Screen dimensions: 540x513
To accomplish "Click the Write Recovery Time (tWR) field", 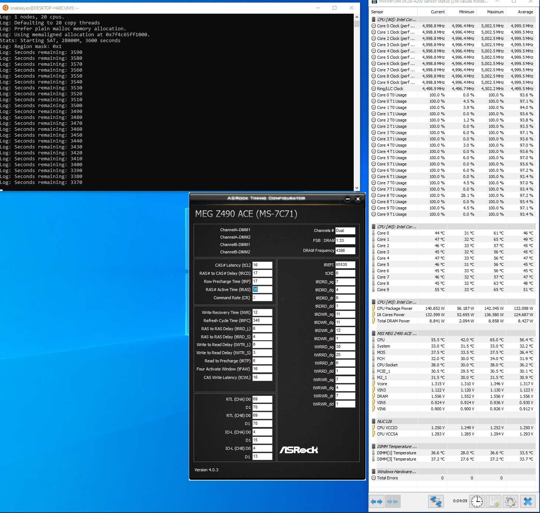I will [x=262, y=312].
